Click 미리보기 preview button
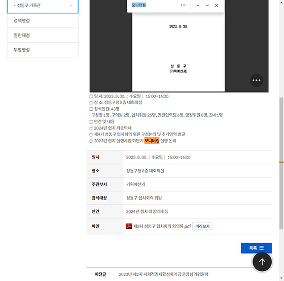 point(202,226)
